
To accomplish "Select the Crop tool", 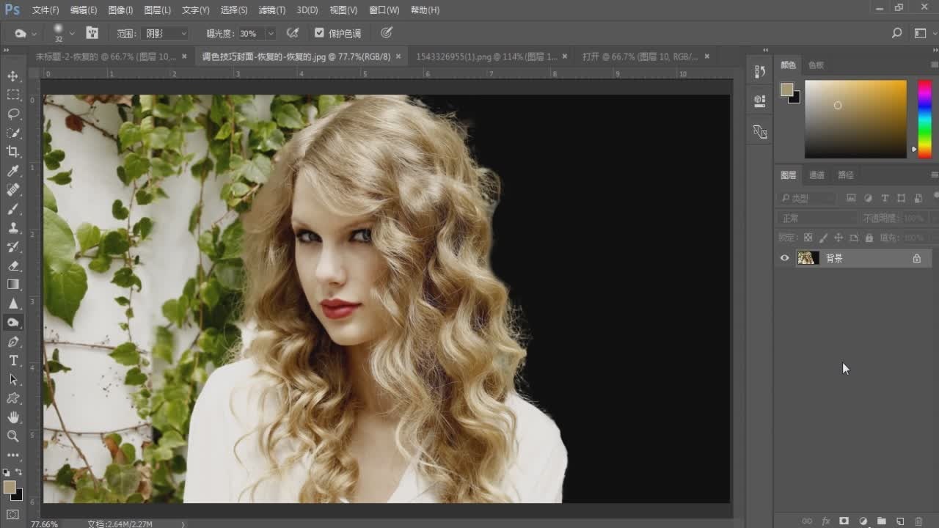I will [x=13, y=152].
